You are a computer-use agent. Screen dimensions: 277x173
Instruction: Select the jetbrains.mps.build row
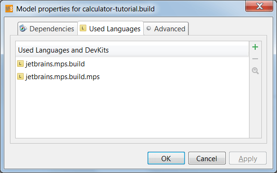(x=132, y=64)
